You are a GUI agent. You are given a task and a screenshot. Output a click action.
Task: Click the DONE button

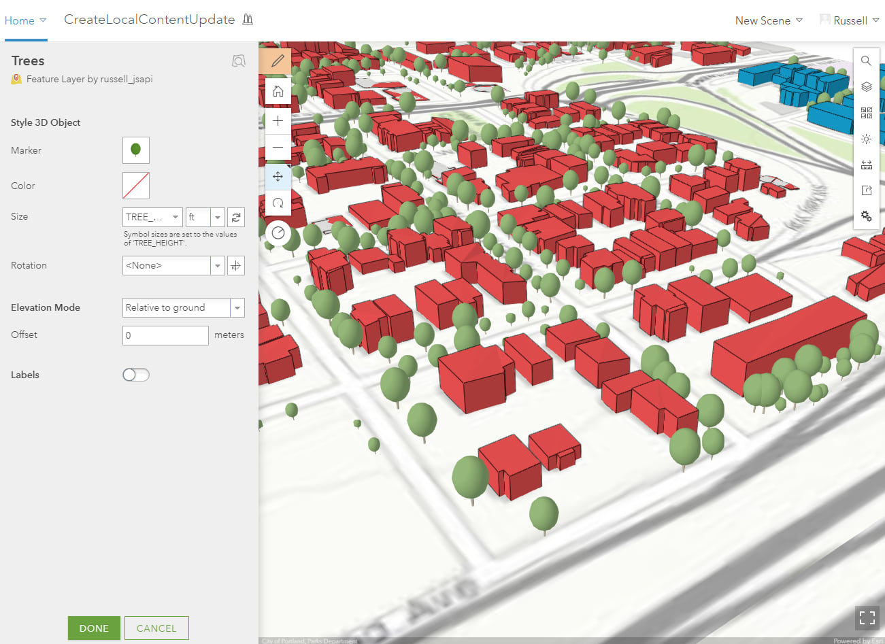pyautogui.click(x=94, y=628)
